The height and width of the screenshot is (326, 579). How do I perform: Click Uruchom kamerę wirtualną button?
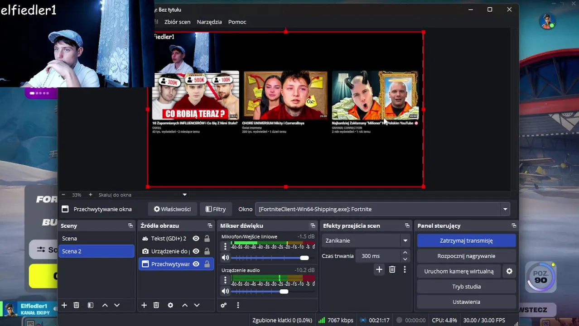pos(459,271)
